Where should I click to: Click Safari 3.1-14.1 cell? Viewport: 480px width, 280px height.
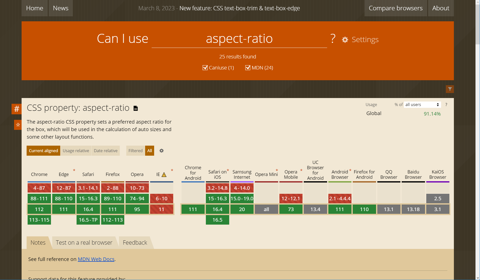(x=88, y=188)
